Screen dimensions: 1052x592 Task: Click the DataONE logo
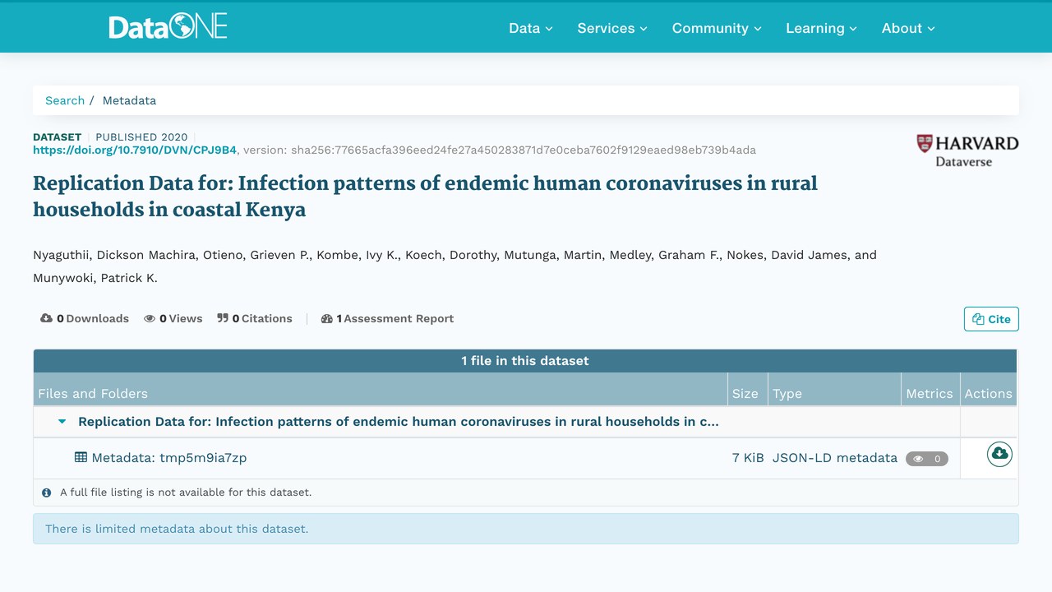coord(168,27)
